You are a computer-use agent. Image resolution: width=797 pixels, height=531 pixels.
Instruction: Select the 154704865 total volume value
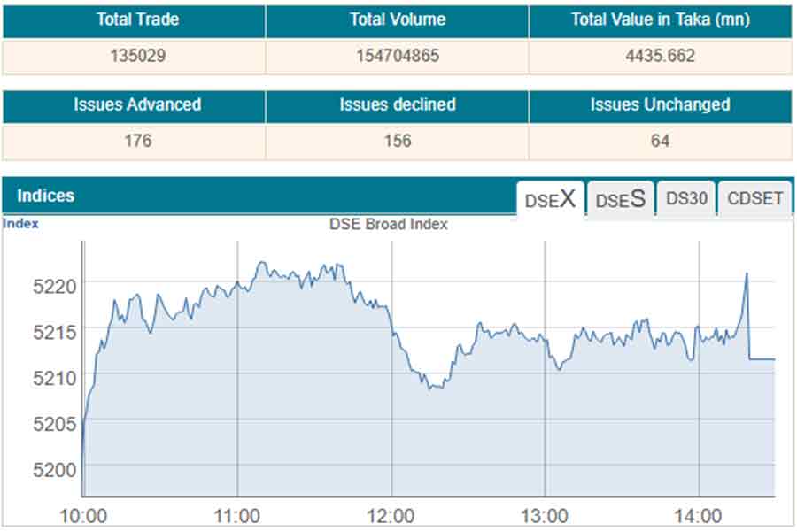[x=397, y=56]
